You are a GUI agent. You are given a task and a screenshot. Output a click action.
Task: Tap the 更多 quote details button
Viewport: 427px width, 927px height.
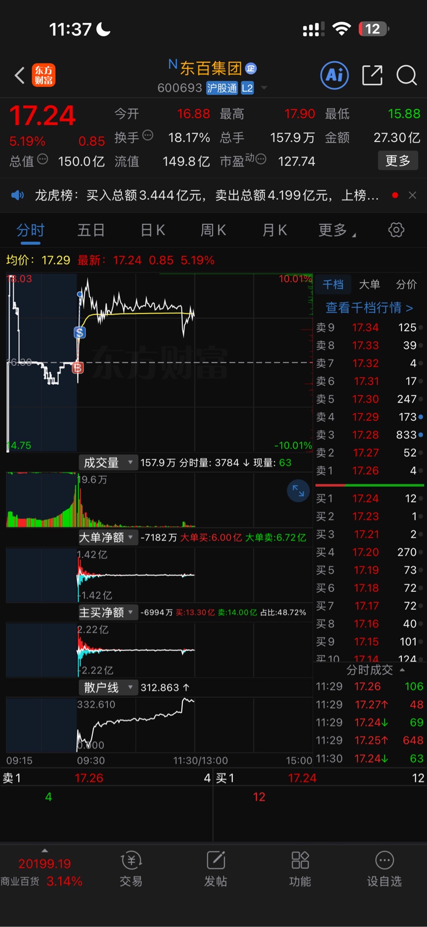pyautogui.click(x=398, y=161)
